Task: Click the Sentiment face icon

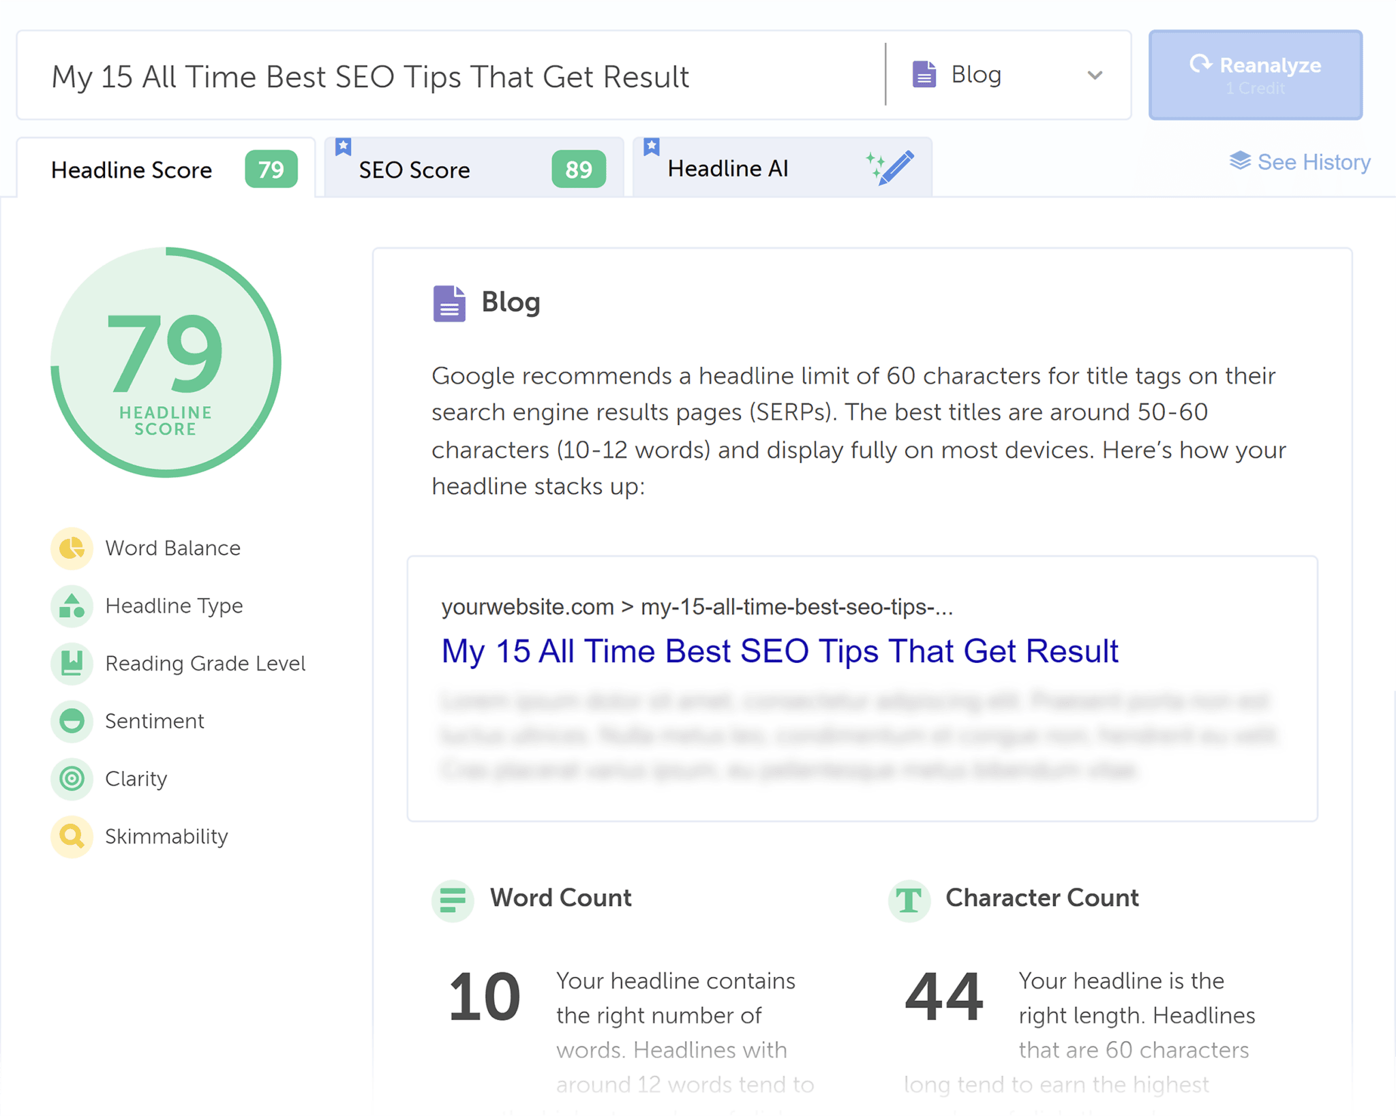Action: coord(71,722)
